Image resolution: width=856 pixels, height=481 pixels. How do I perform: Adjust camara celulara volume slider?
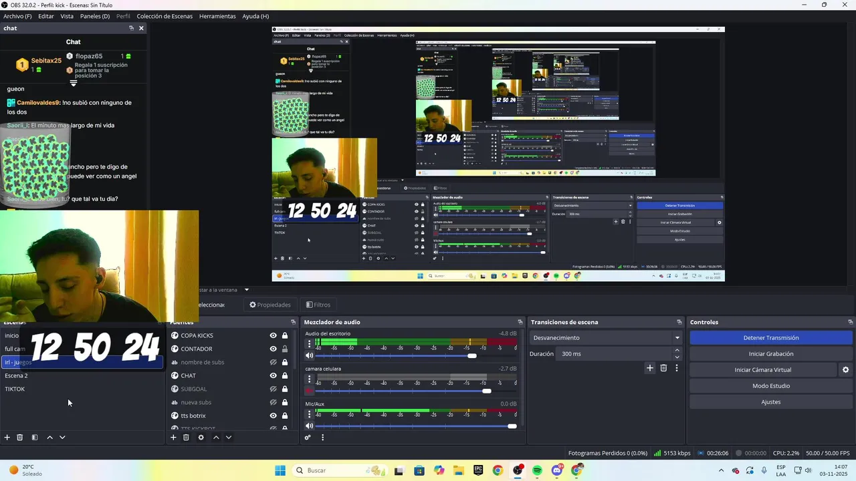[x=486, y=391]
